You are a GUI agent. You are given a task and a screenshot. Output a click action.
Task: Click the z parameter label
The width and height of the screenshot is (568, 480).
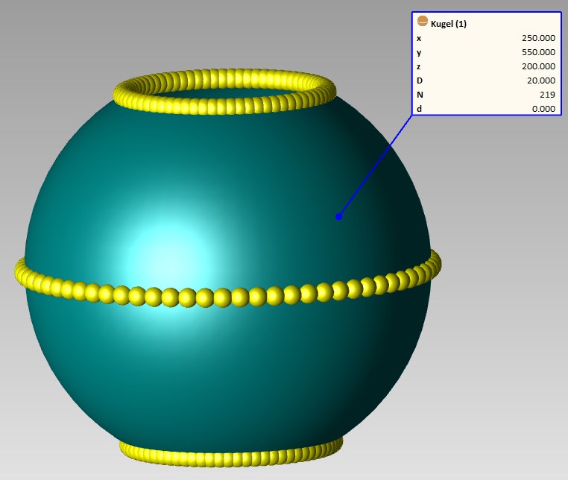pyautogui.click(x=419, y=66)
